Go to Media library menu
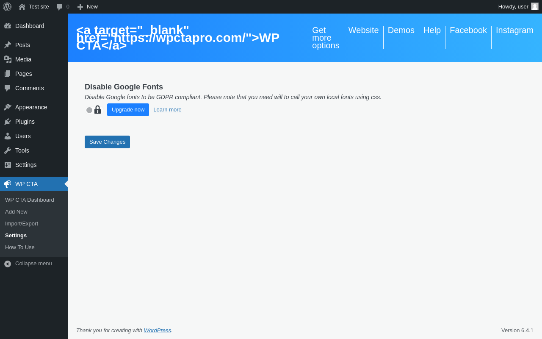 (x=23, y=59)
